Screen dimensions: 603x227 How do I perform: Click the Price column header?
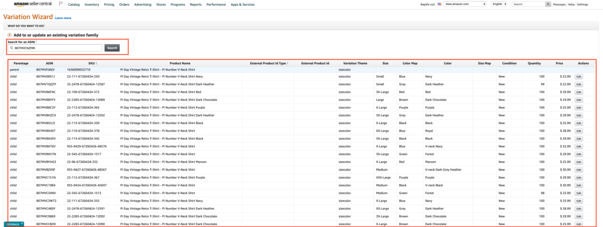coord(559,63)
